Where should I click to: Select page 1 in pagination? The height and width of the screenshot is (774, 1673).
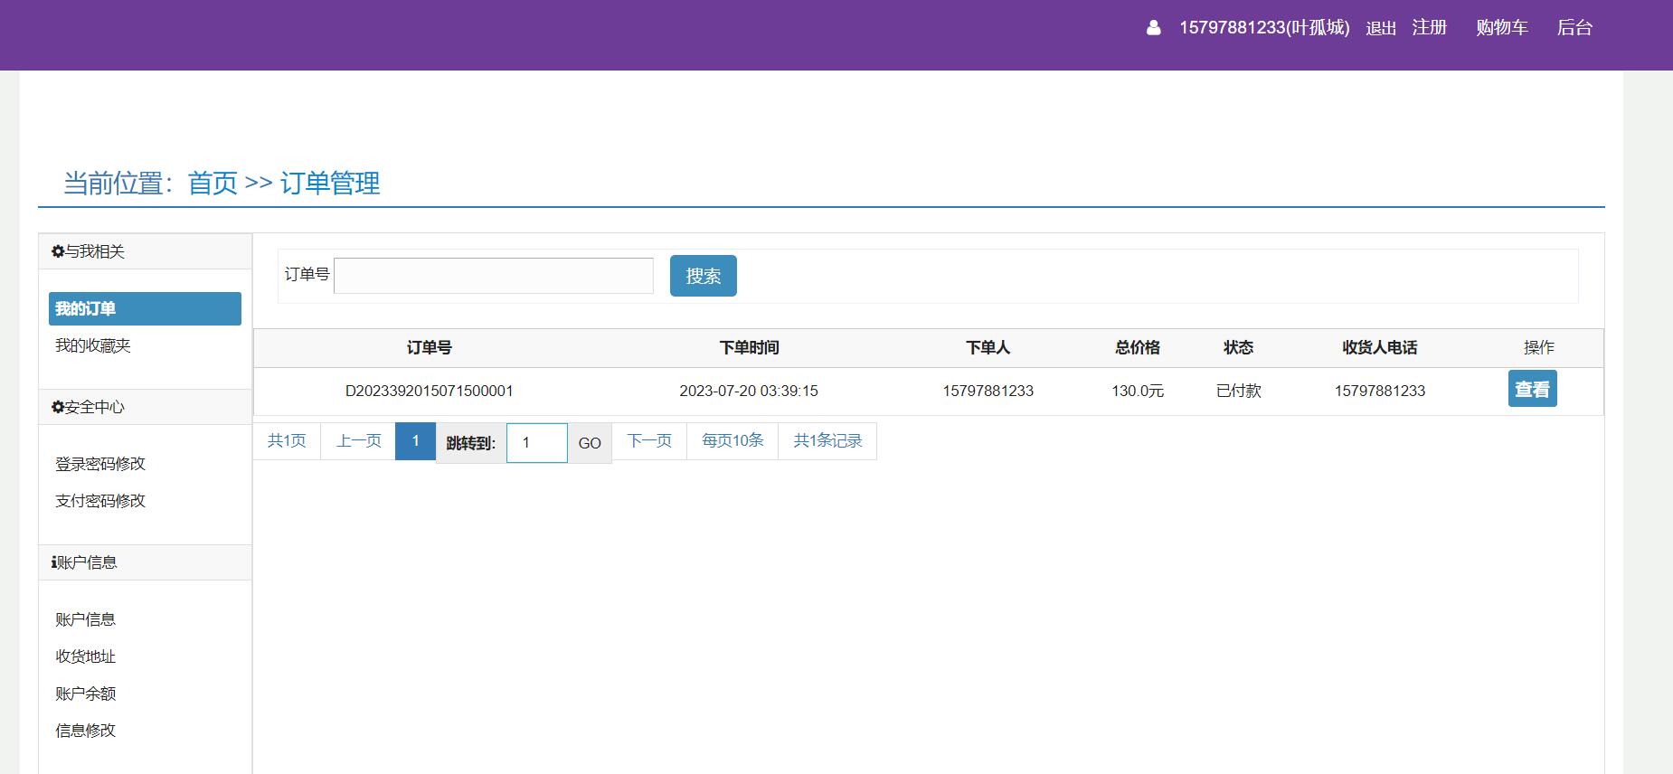[415, 441]
